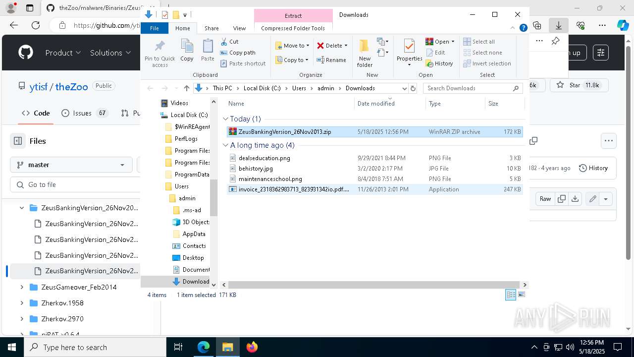The image size is (634, 357).
Task: Sort by Type column header
Action: [x=455, y=104]
